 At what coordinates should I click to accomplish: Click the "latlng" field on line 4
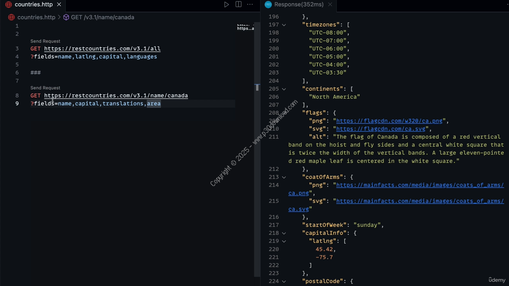coord(85,56)
